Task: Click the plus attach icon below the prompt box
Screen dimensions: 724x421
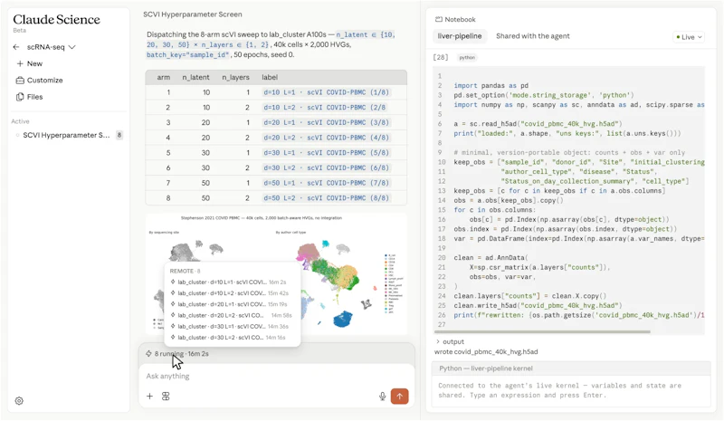Action: 149,396
